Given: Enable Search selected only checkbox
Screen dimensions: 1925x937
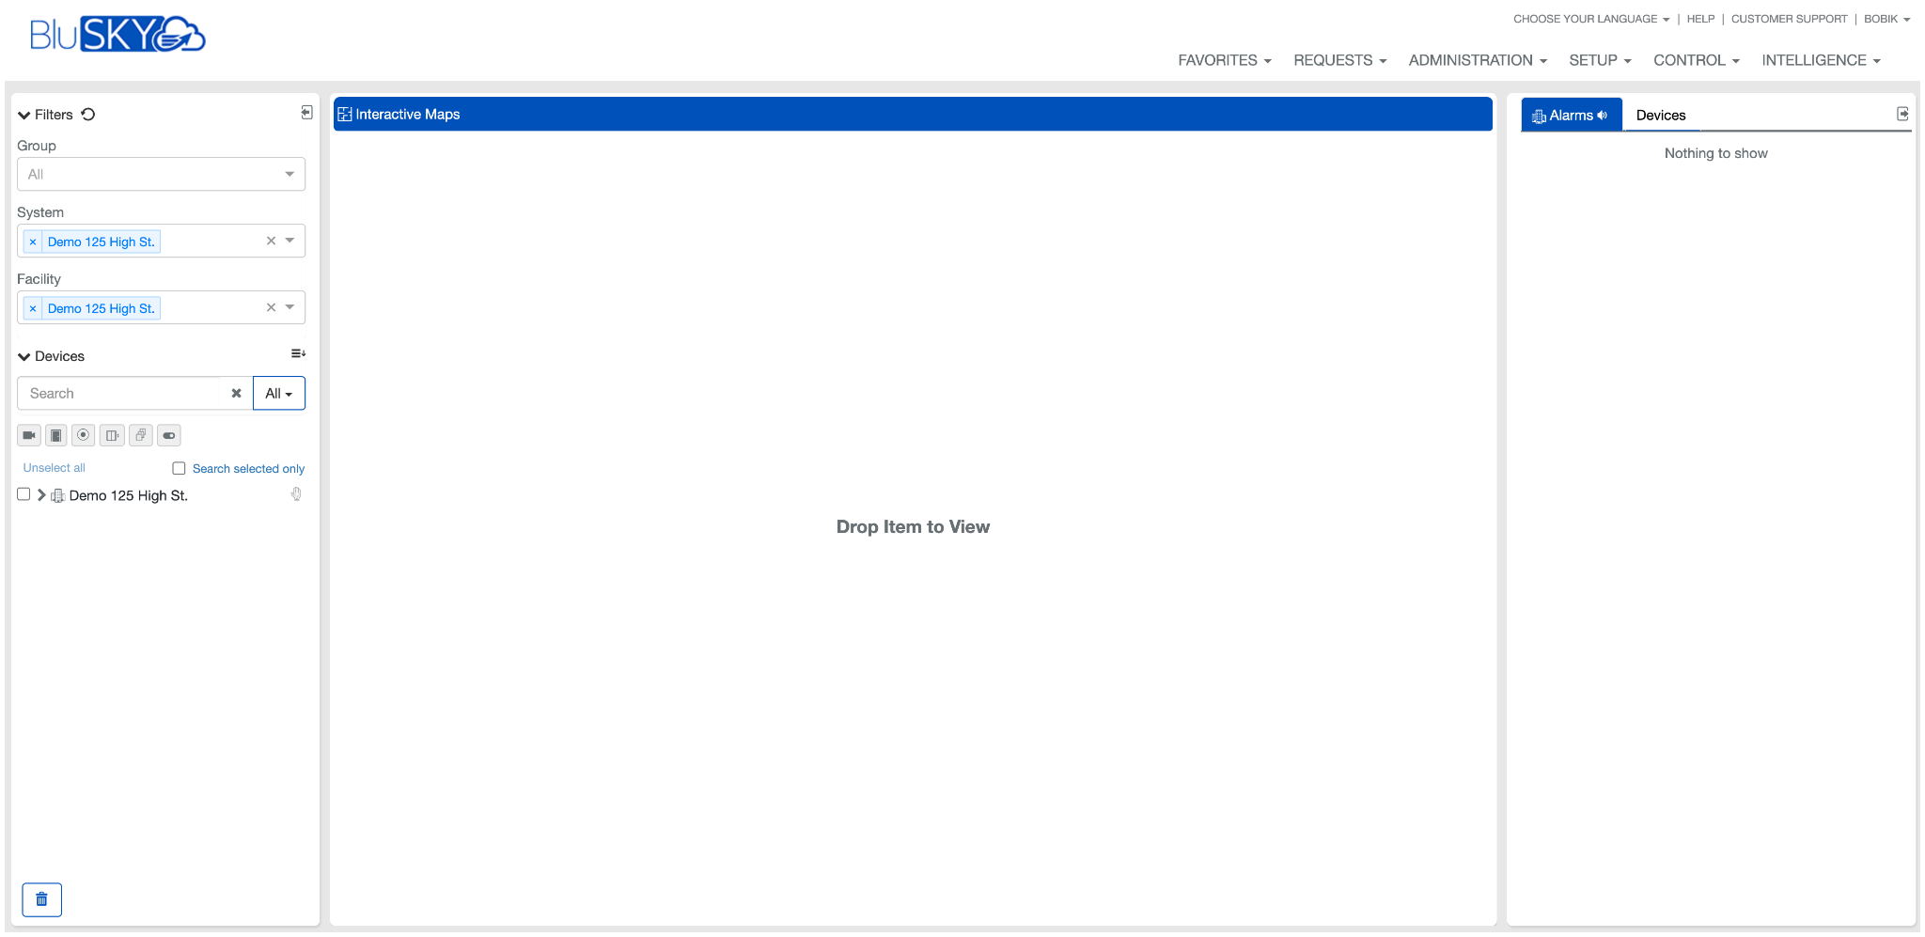Looking at the screenshot, I should click(x=179, y=468).
